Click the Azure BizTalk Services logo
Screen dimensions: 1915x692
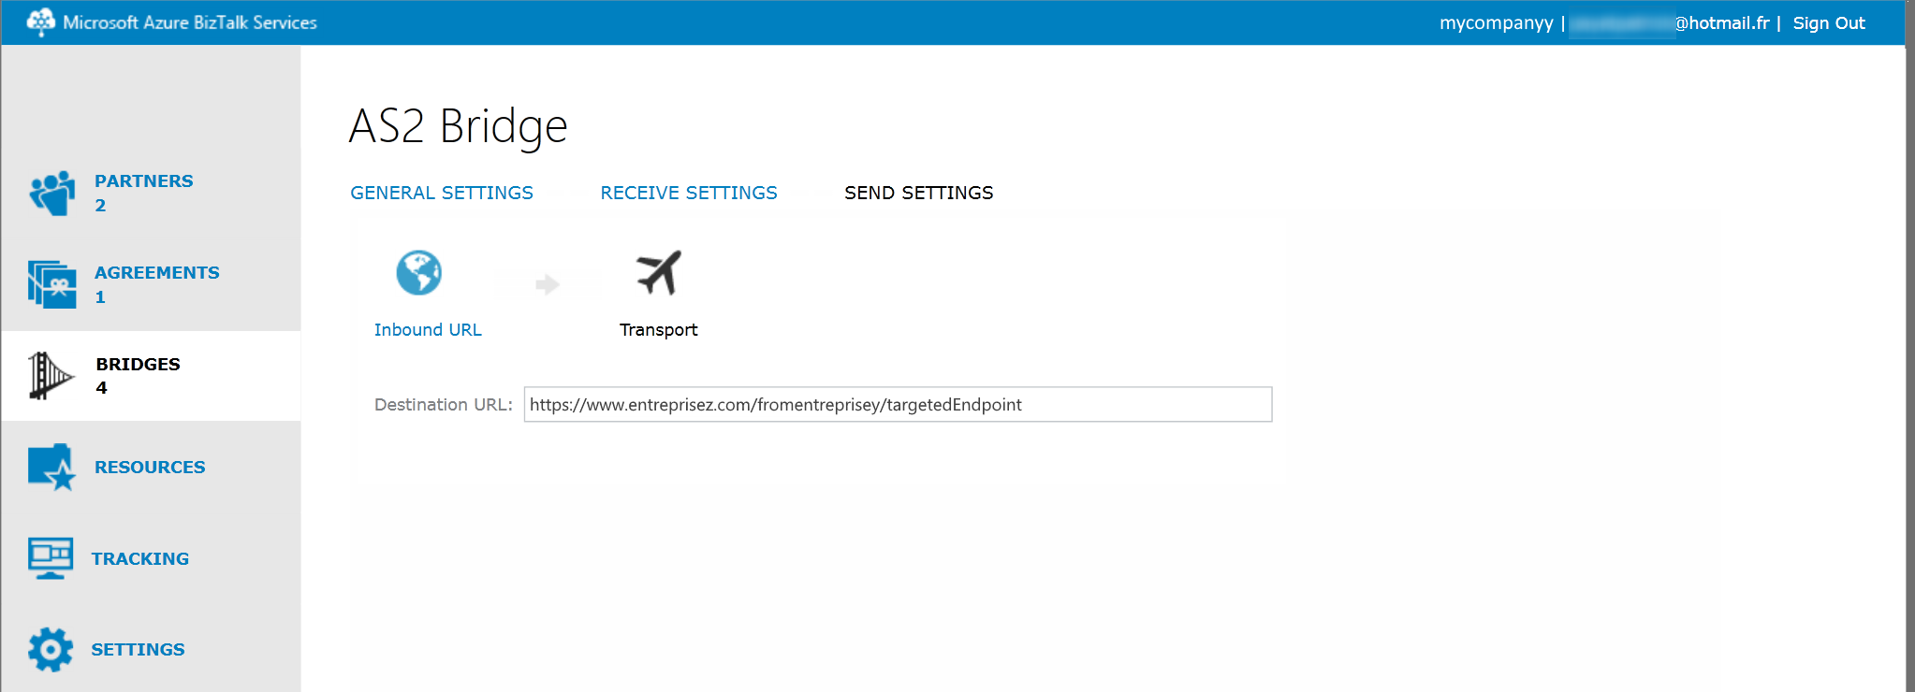(x=40, y=22)
